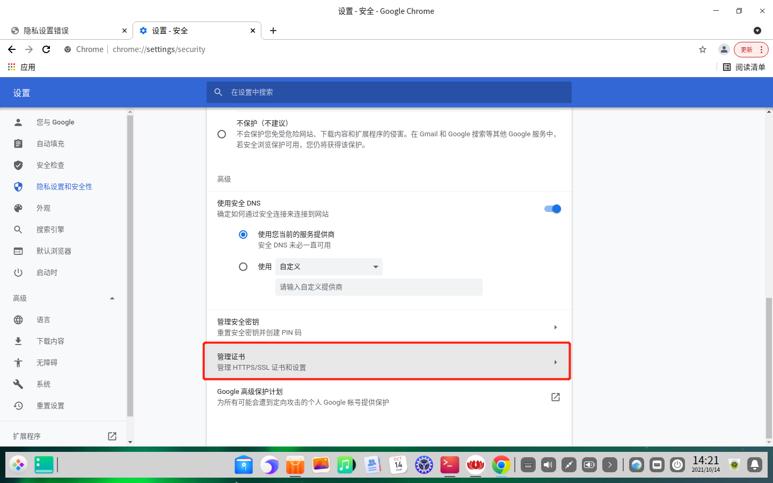
Task: Open the red terminal app in dock
Action: [x=450, y=465]
